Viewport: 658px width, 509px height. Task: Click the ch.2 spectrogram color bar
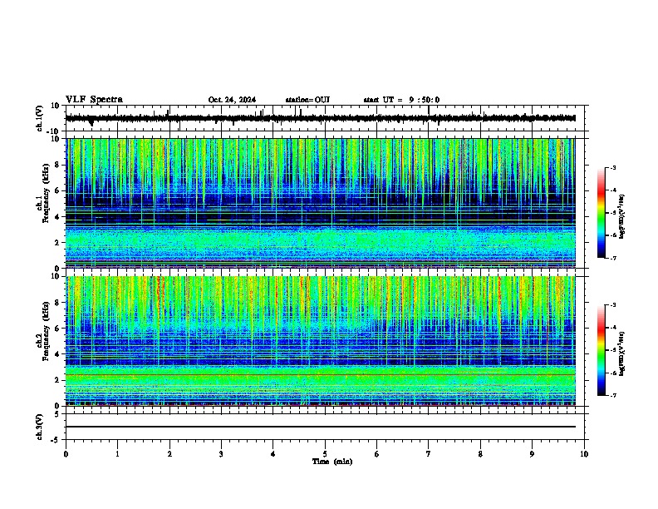(601, 350)
